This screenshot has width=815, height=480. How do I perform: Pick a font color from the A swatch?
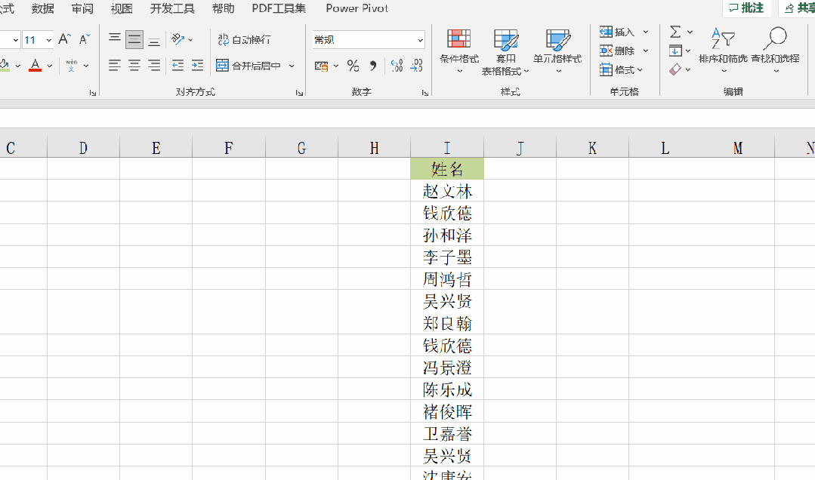pos(36,66)
